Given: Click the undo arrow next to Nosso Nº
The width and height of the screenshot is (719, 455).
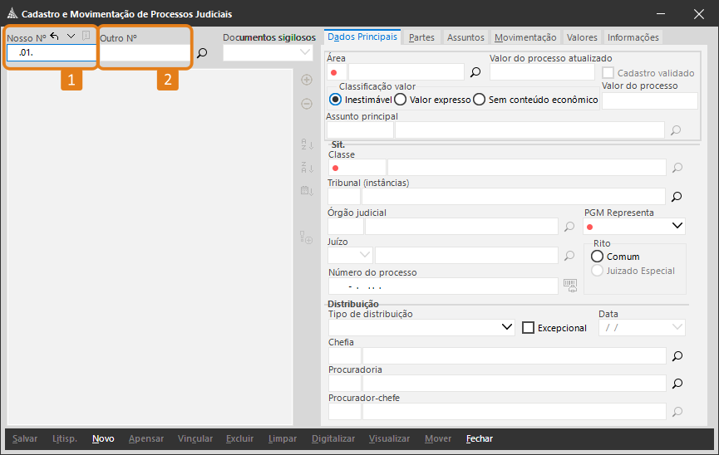Looking at the screenshot, I should point(55,36).
